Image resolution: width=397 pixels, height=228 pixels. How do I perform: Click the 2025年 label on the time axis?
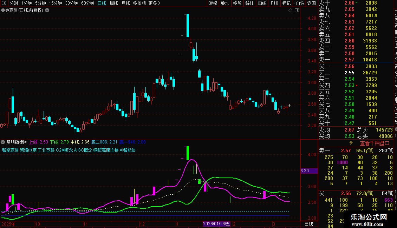pos(8,224)
